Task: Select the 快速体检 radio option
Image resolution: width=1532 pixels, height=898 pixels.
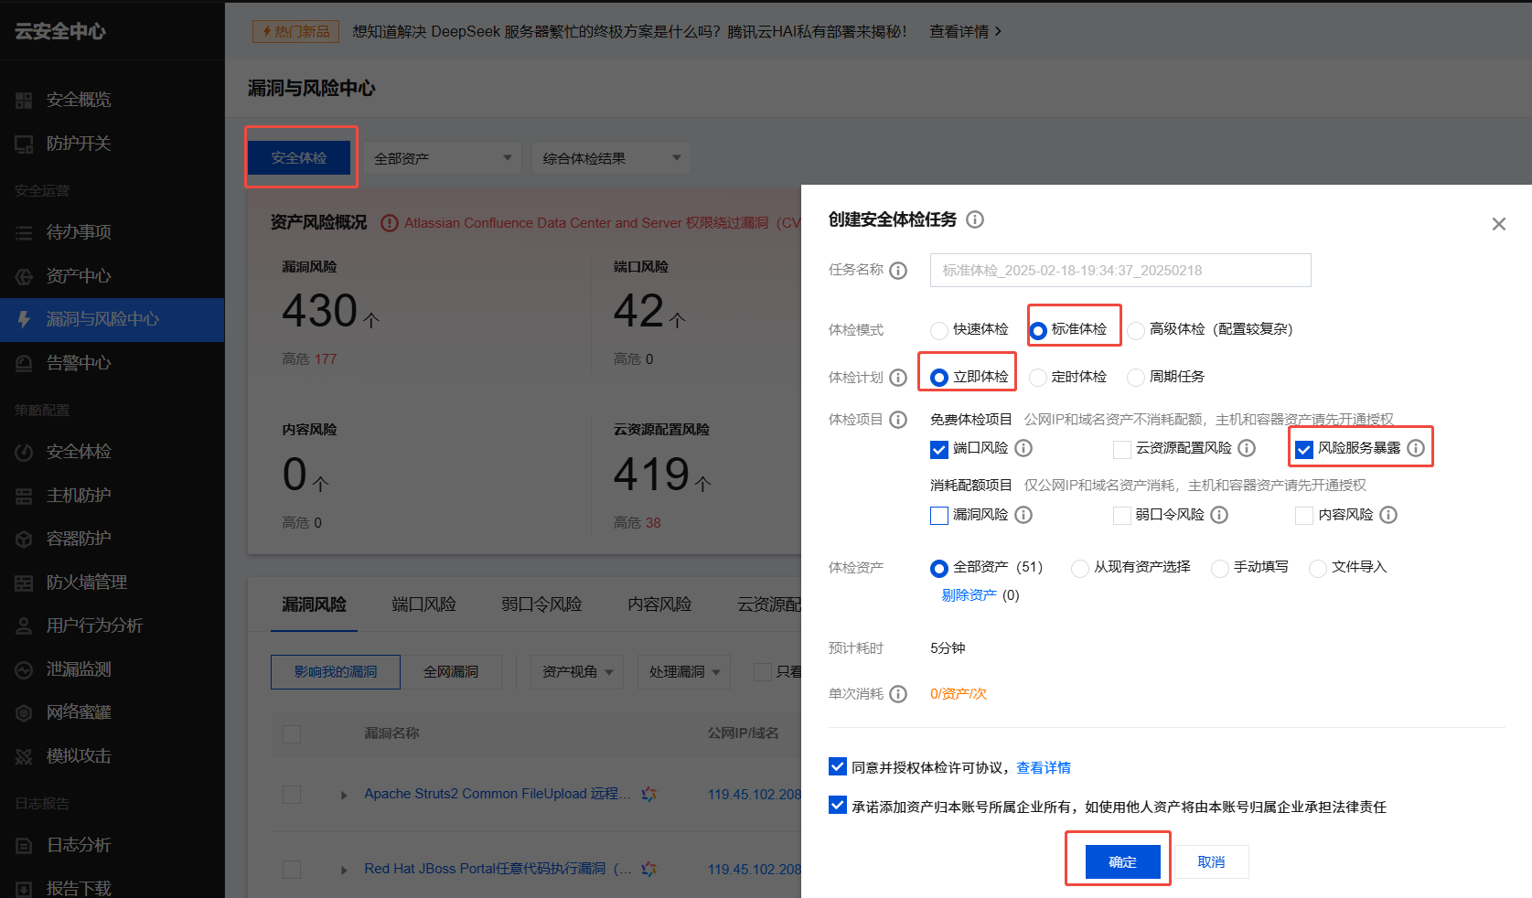Action: click(x=939, y=330)
